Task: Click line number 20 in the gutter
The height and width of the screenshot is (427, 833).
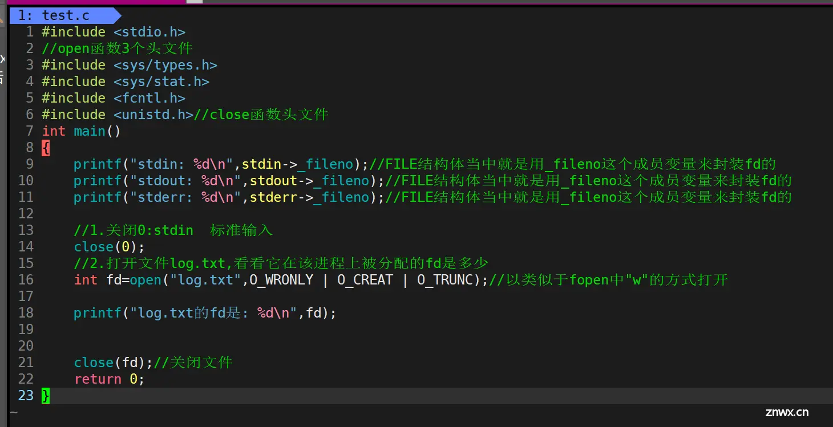Action: pyautogui.click(x=26, y=346)
